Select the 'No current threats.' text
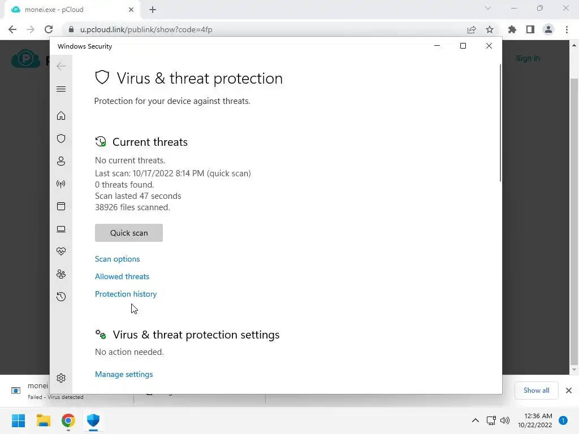This screenshot has height=434, width=579. tap(130, 160)
